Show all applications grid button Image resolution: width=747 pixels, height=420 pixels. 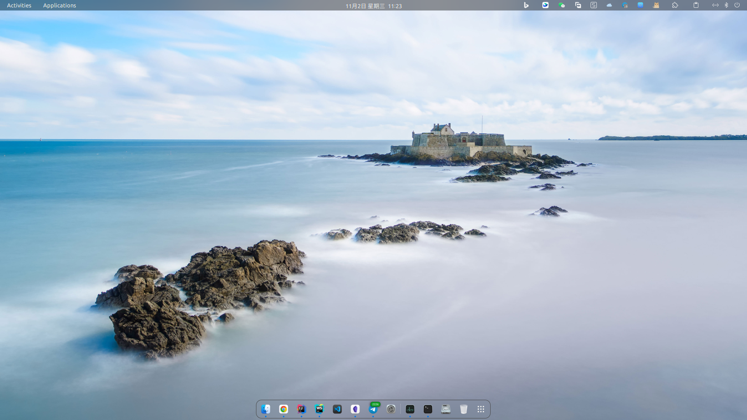481,409
